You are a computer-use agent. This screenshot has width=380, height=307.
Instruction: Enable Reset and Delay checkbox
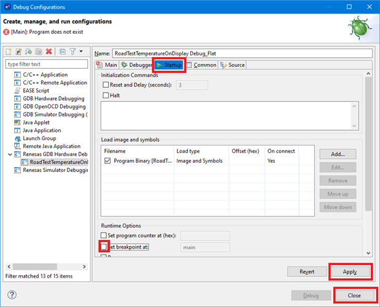click(106, 85)
